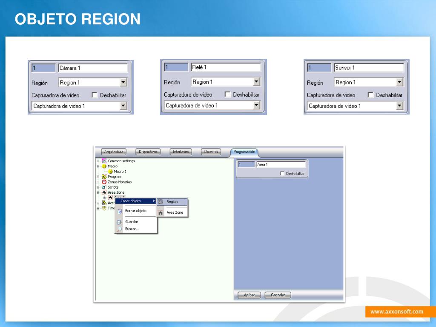Open Región dropdown in Sensor 1 panel
436x327 pixels.
click(399, 82)
